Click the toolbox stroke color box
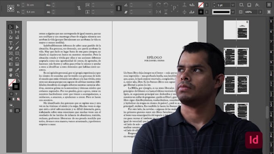274x154 pixels. 16,87
